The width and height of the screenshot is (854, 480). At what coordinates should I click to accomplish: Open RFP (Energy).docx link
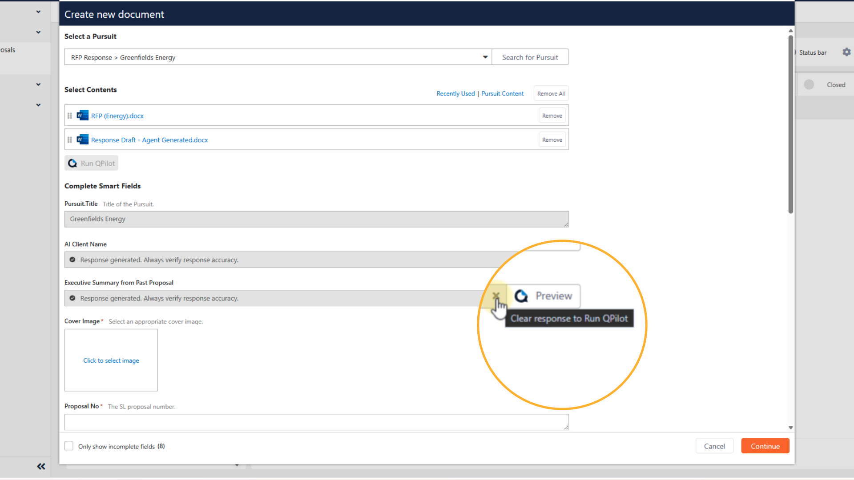(117, 116)
